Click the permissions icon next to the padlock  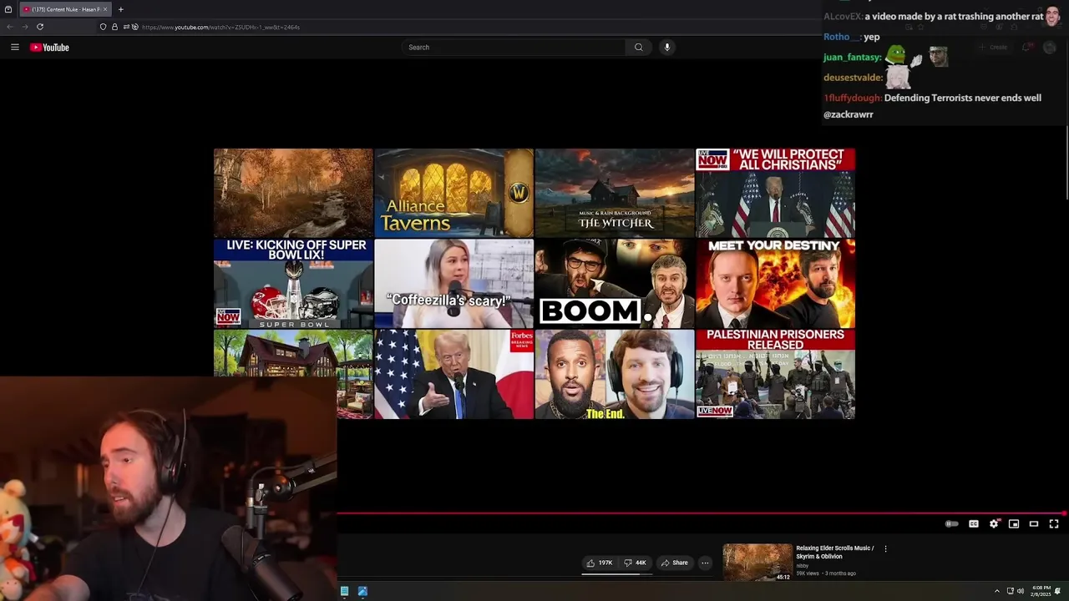tap(126, 27)
